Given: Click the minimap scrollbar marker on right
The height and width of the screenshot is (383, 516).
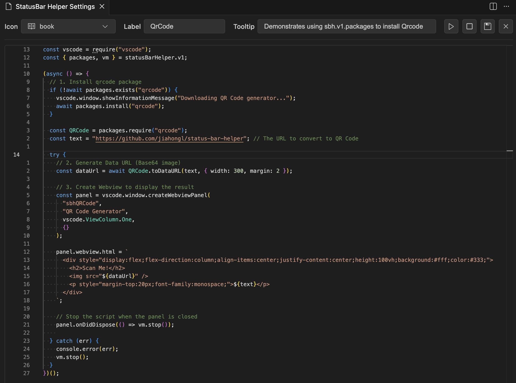Looking at the screenshot, I should coord(509,151).
